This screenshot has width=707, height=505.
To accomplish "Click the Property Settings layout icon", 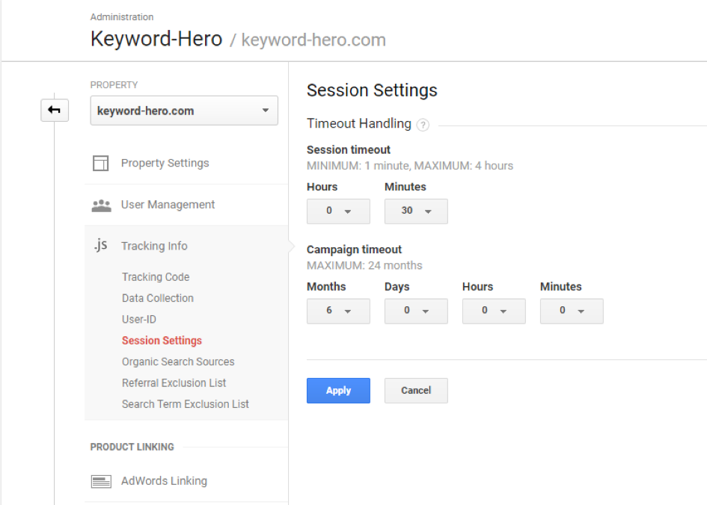I will click(100, 163).
